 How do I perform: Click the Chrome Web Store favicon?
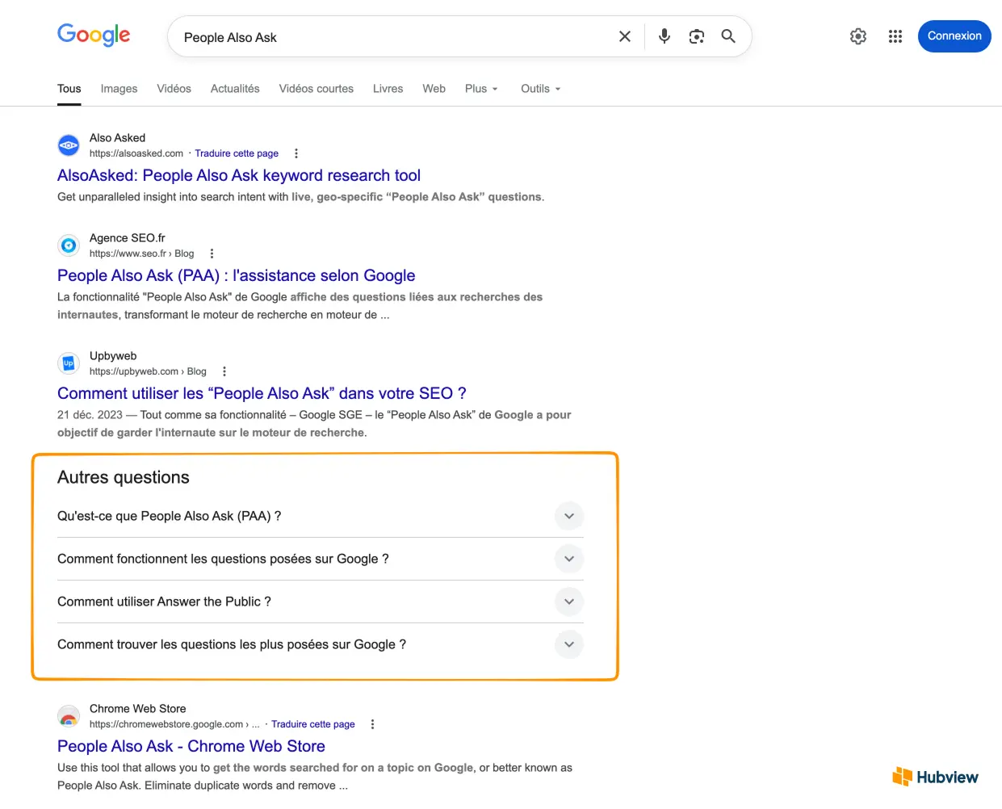tap(69, 716)
